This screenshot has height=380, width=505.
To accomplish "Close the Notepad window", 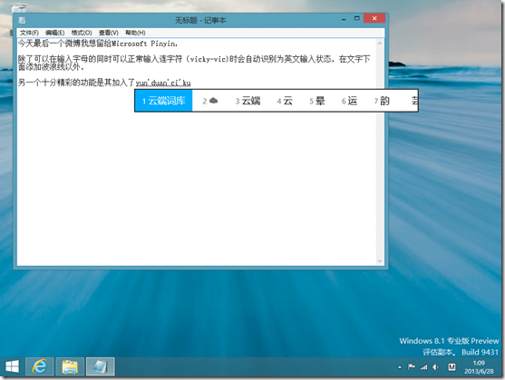I will pos(374,18).
